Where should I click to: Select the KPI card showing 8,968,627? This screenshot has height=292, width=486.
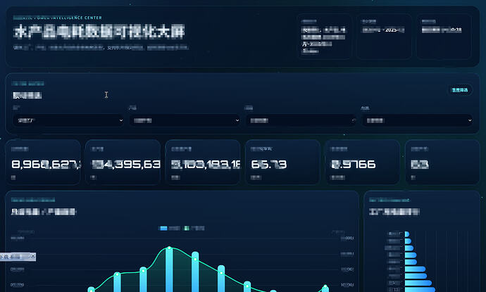(x=43, y=162)
